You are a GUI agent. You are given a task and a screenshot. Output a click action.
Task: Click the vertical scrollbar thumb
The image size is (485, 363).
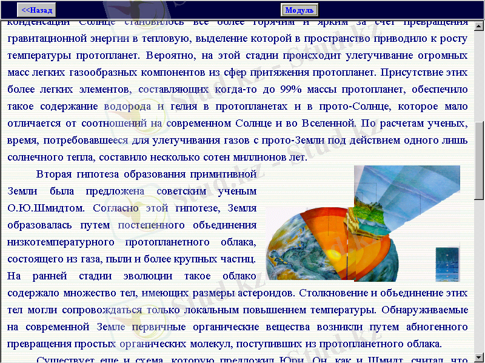click(x=479, y=161)
